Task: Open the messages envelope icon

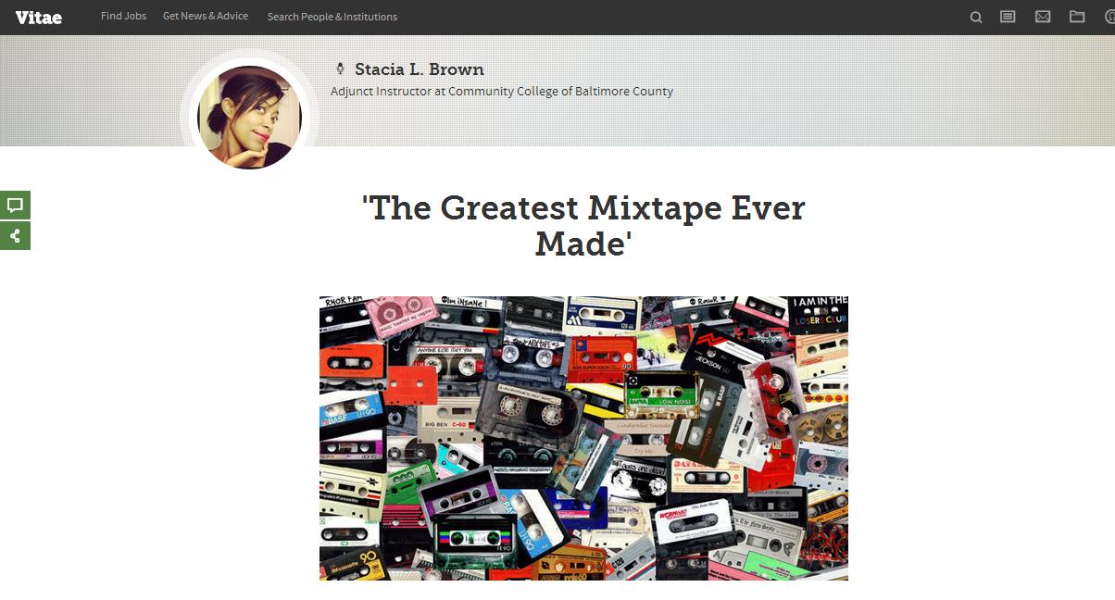Action: point(1043,17)
